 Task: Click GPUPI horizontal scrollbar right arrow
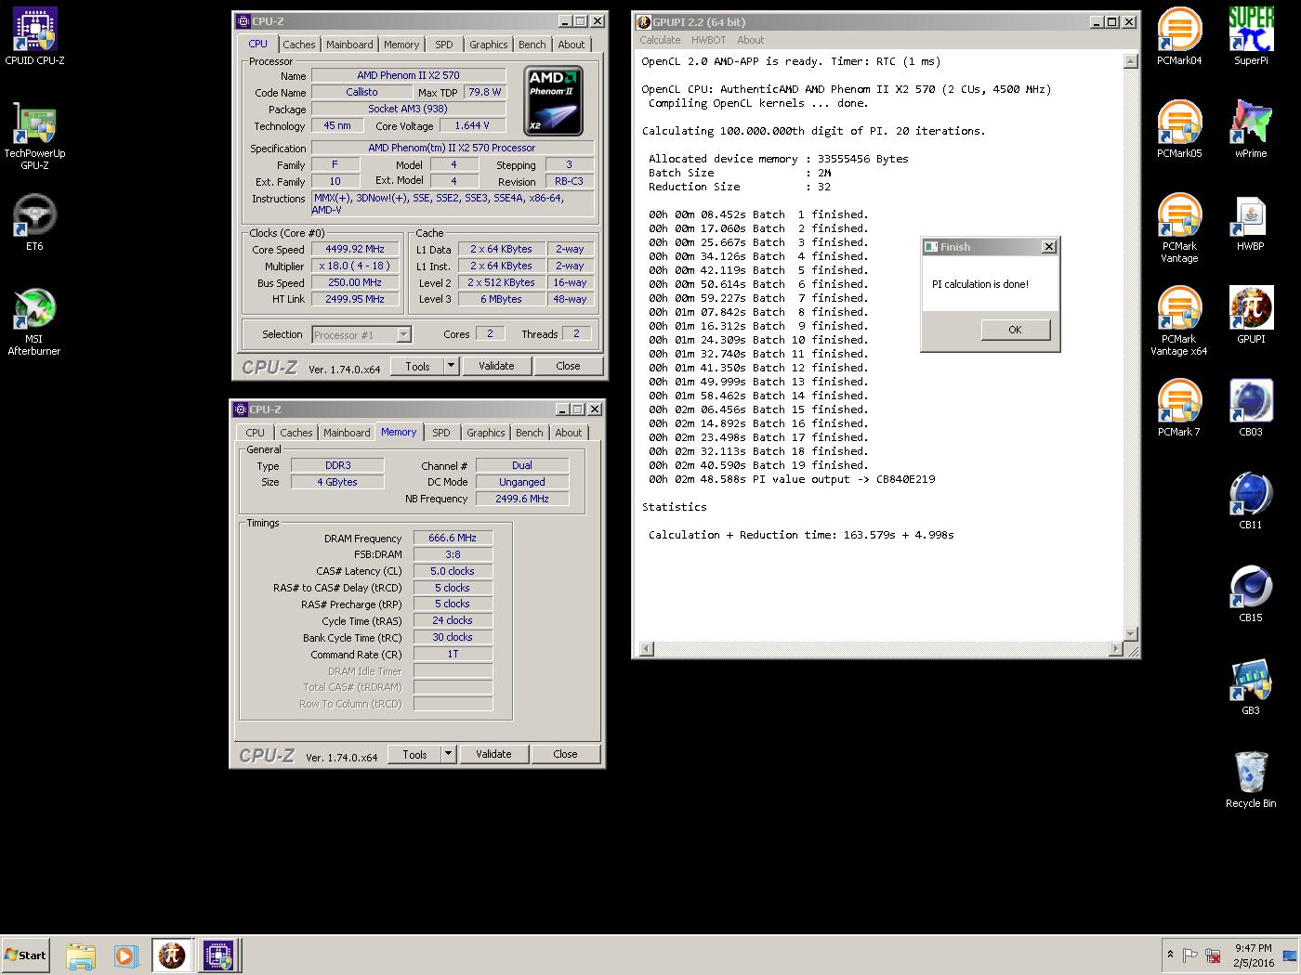click(1117, 648)
